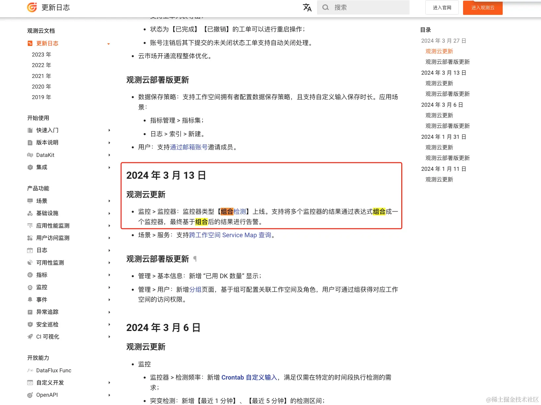Viewport: 541px width, 405px height.
Task: Click the 集成 cube icon
Action: tap(30, 167)
